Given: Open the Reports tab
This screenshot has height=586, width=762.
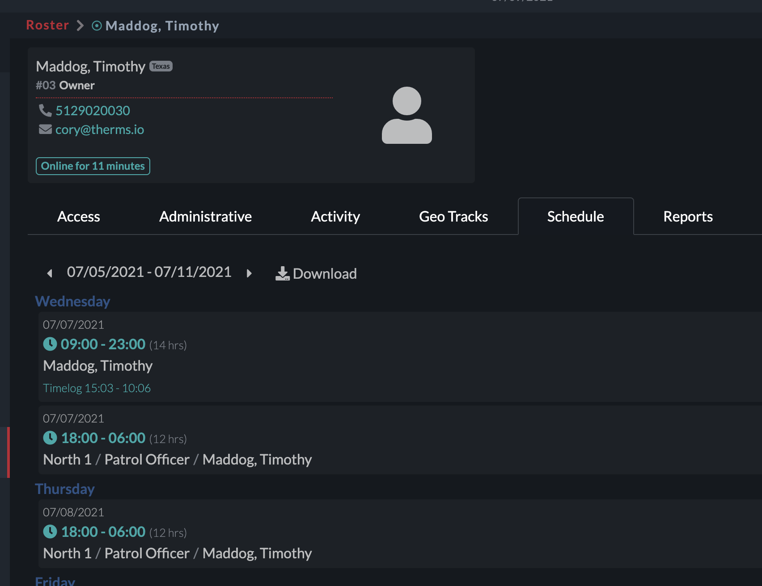Looking at the screenshot, I should pos(688,216).
